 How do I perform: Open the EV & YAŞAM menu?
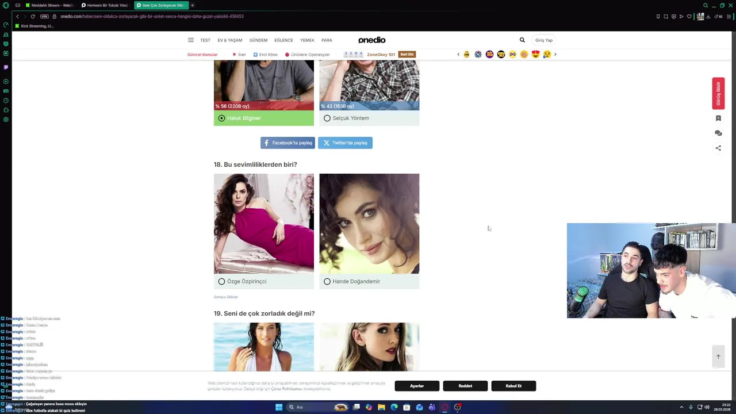coord(230,40)
